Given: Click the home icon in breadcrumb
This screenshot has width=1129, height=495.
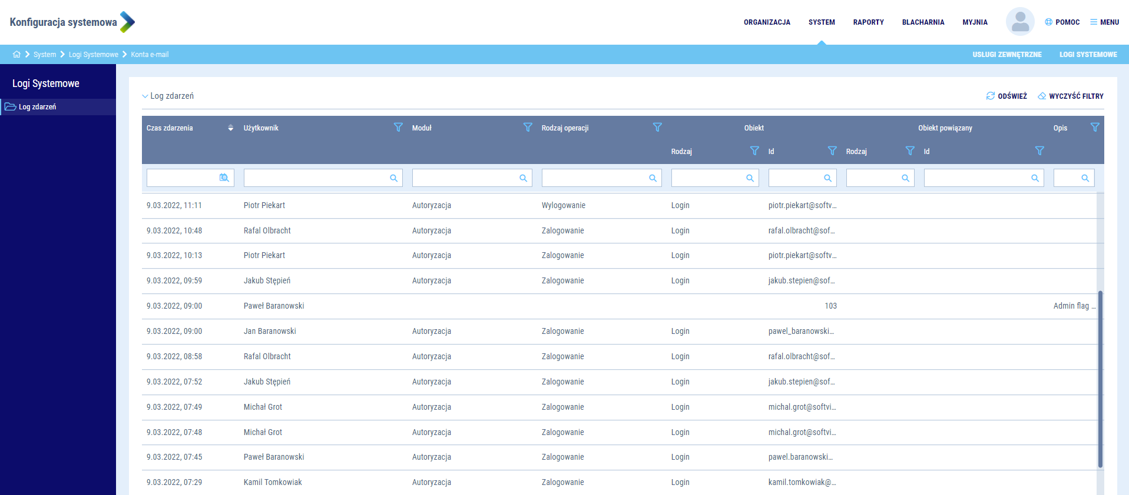Looking at the screenshot, I should pos(16,54).
